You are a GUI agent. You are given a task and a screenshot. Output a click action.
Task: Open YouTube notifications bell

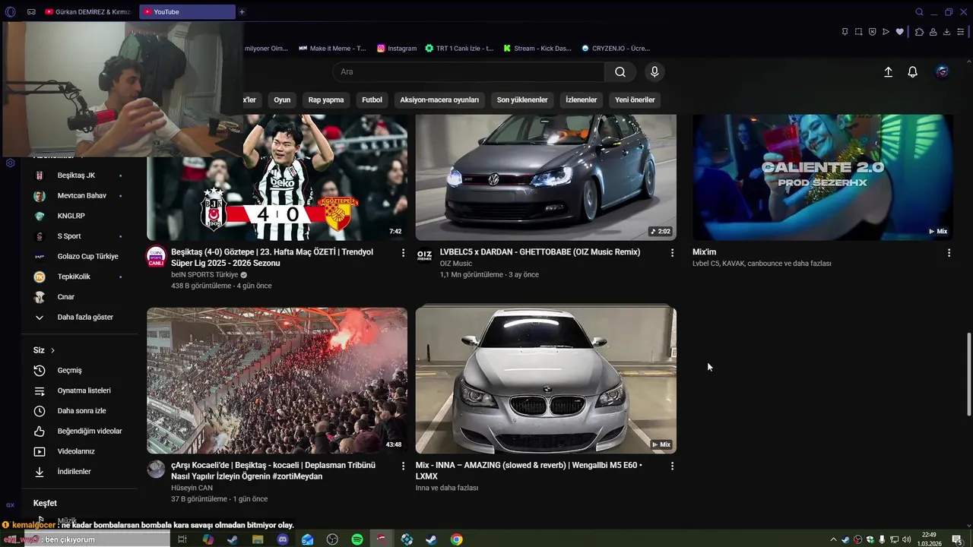coord(912,72)
